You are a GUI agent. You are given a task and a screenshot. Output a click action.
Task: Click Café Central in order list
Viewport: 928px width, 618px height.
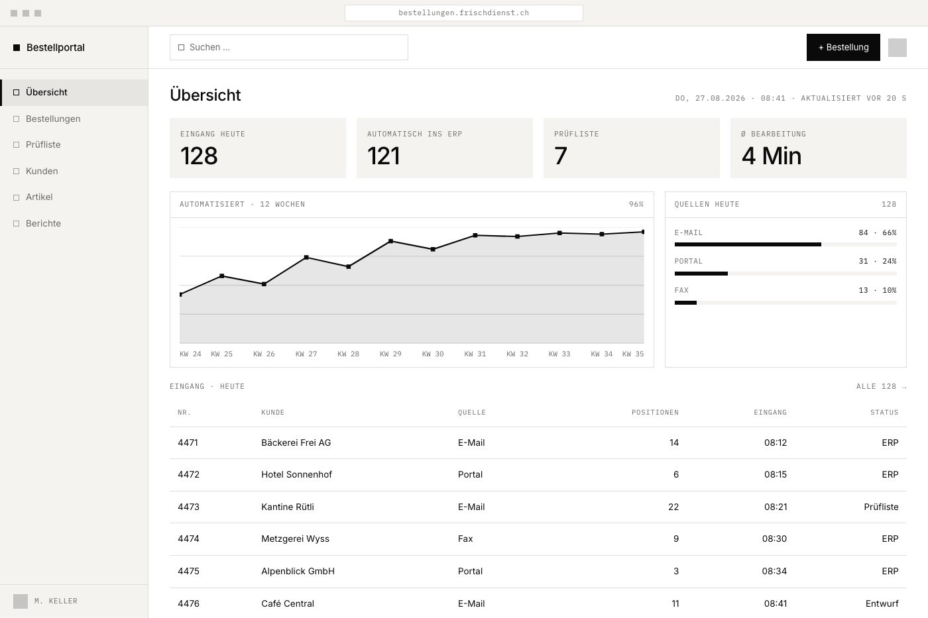(x=288, y=604)
